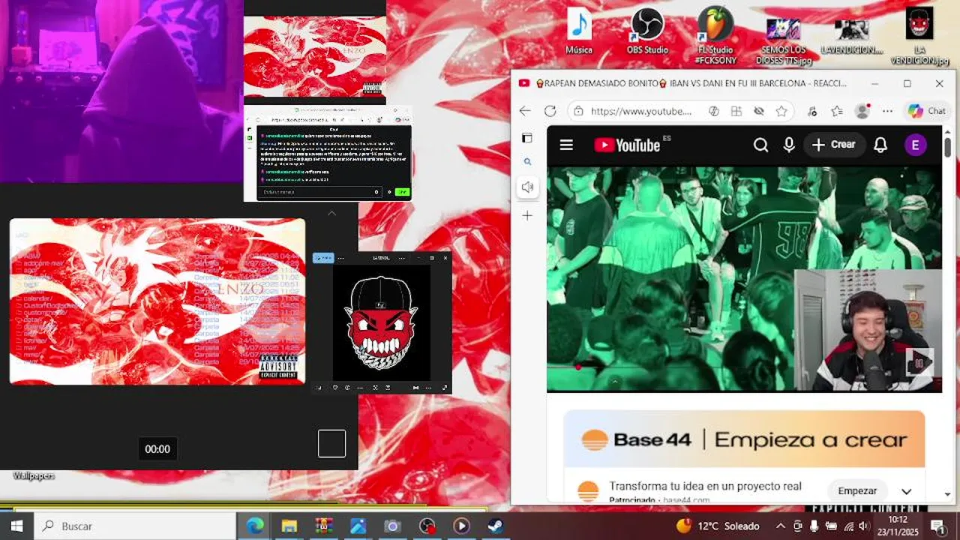Open the YouTube account avatar E

click(914, 145)
